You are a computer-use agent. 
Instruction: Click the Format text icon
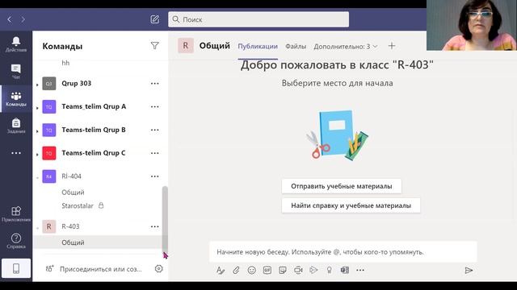221,271
